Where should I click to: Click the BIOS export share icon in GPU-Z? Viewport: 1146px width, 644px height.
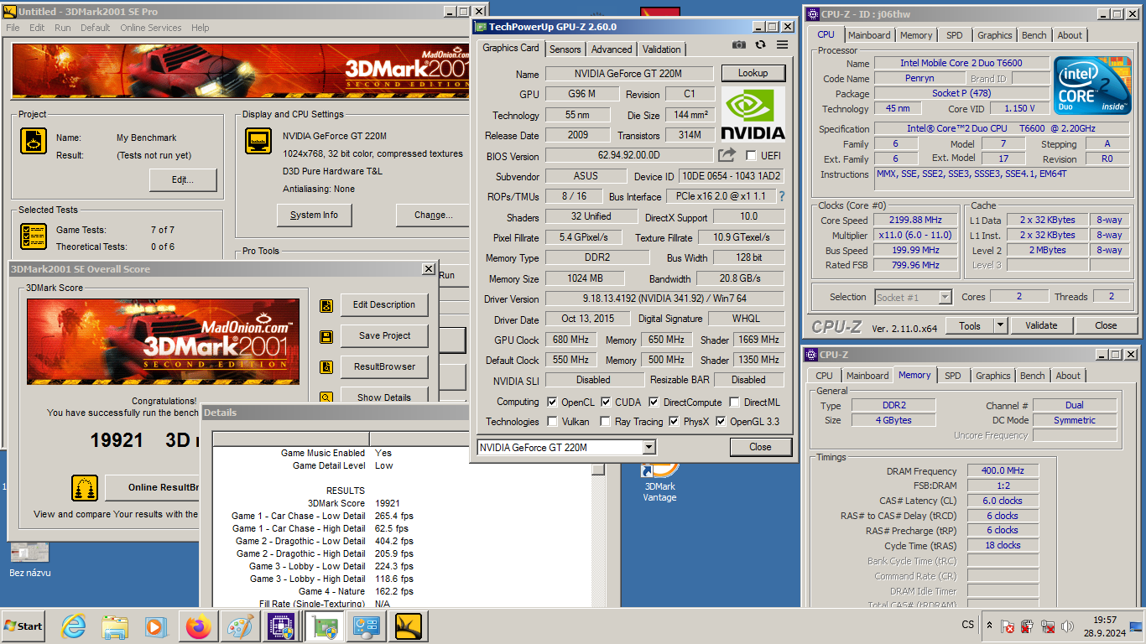tap(727, 155)
